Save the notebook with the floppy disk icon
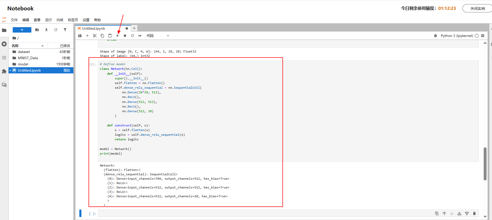This screenshot has width=492, height=220. click(x=80, y=36)
